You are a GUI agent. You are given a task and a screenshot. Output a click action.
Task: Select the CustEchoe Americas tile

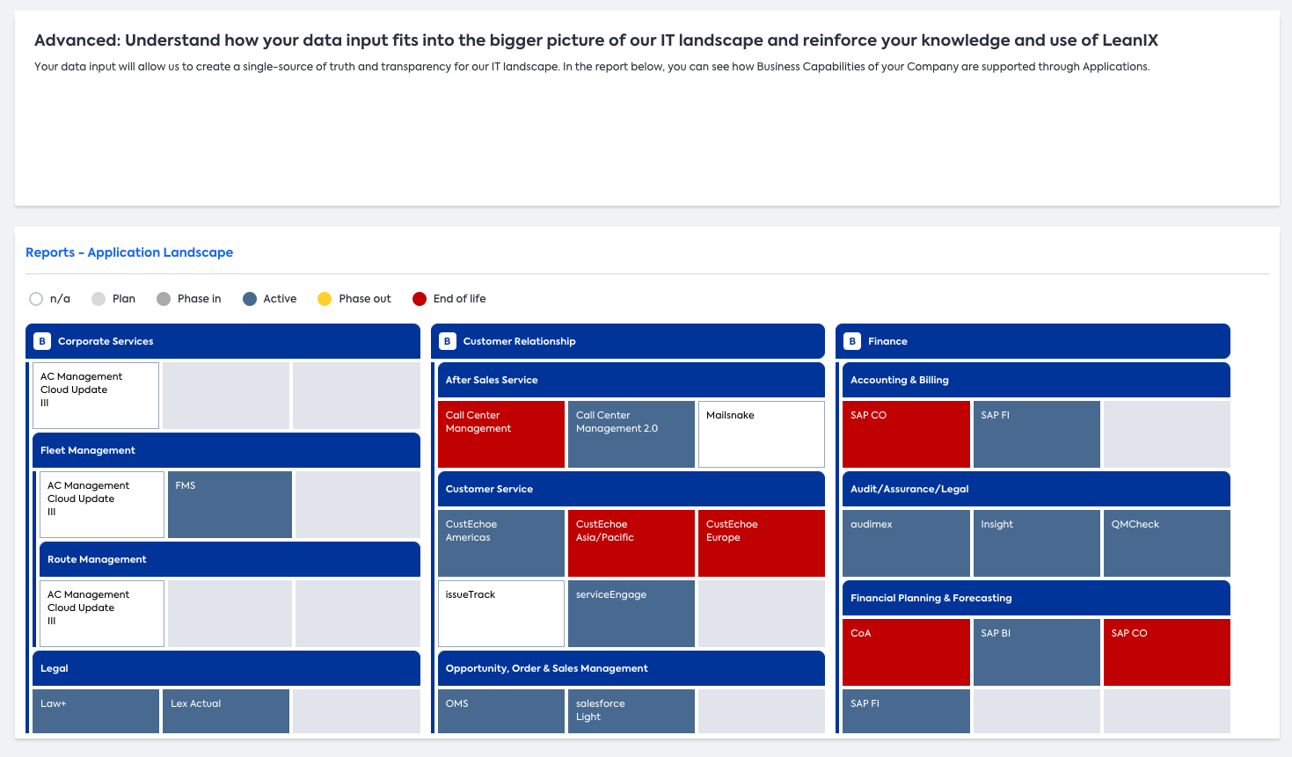pos(501,543)
